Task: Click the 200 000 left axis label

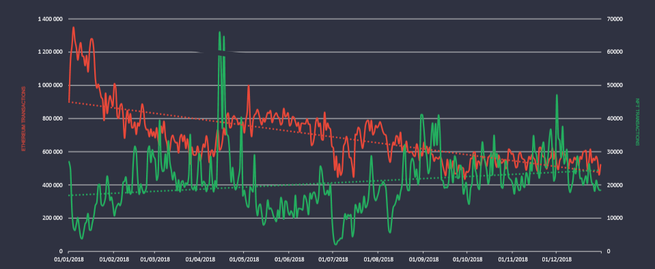Action: (53, 218)
